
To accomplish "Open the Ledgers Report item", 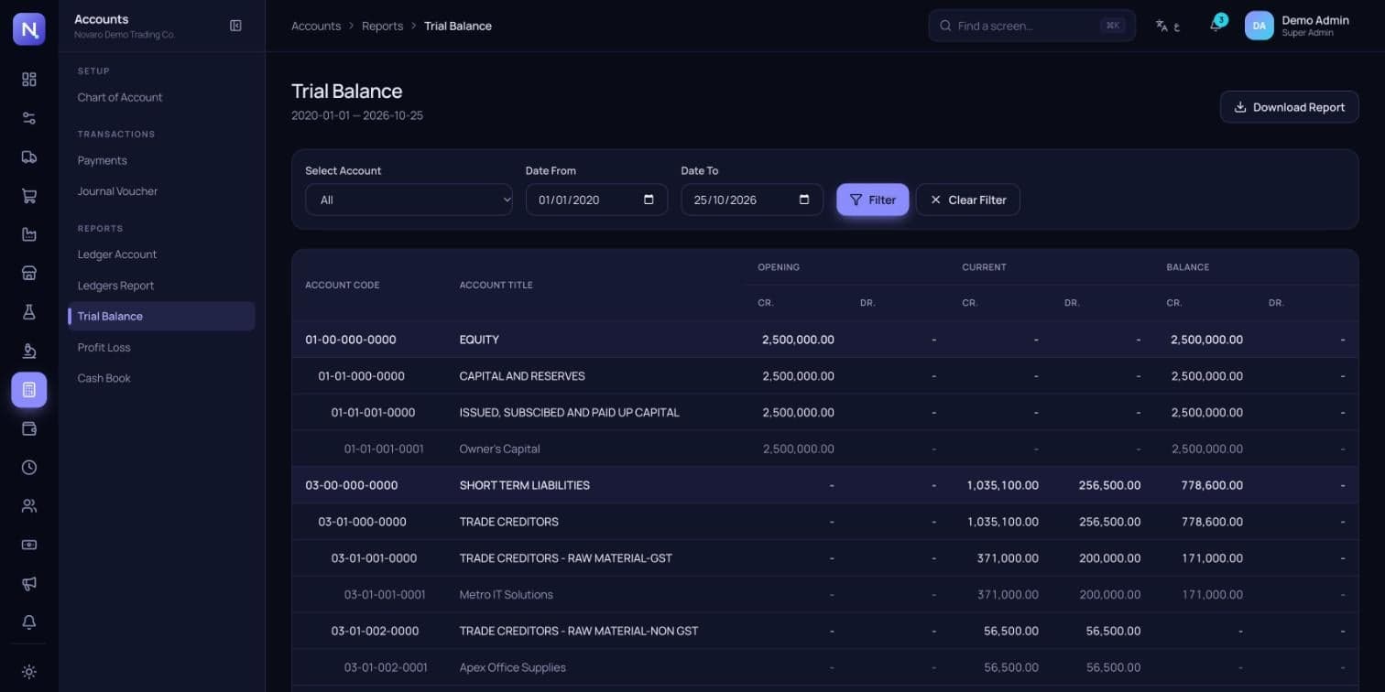I will [115, 286].
